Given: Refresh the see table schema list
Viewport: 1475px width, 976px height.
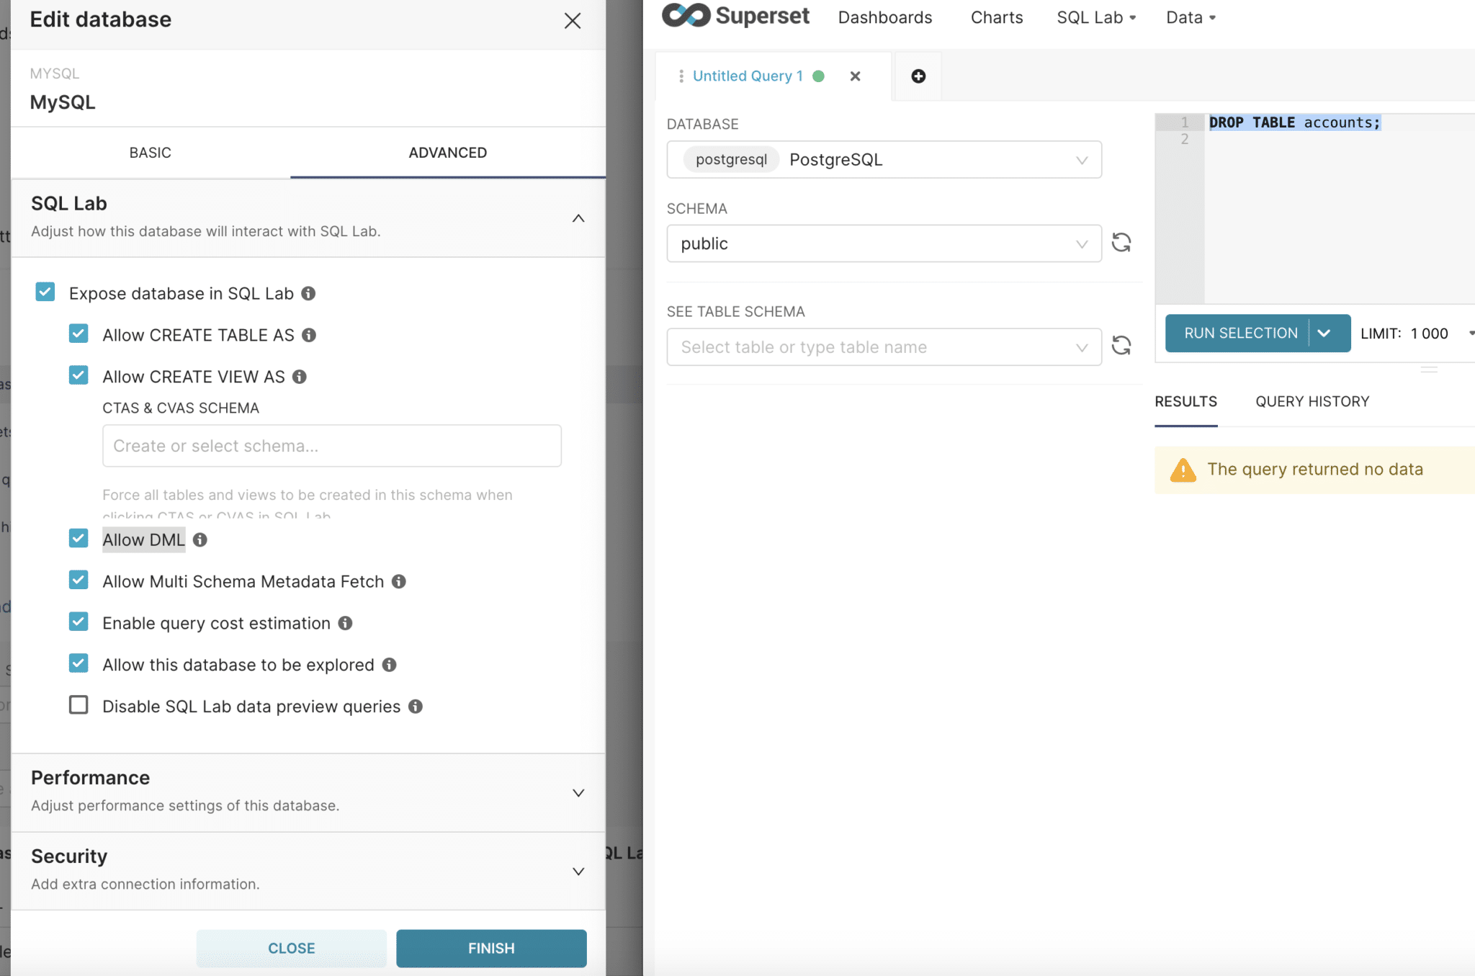Looking at the screenshot, I should click(1121, 346).
